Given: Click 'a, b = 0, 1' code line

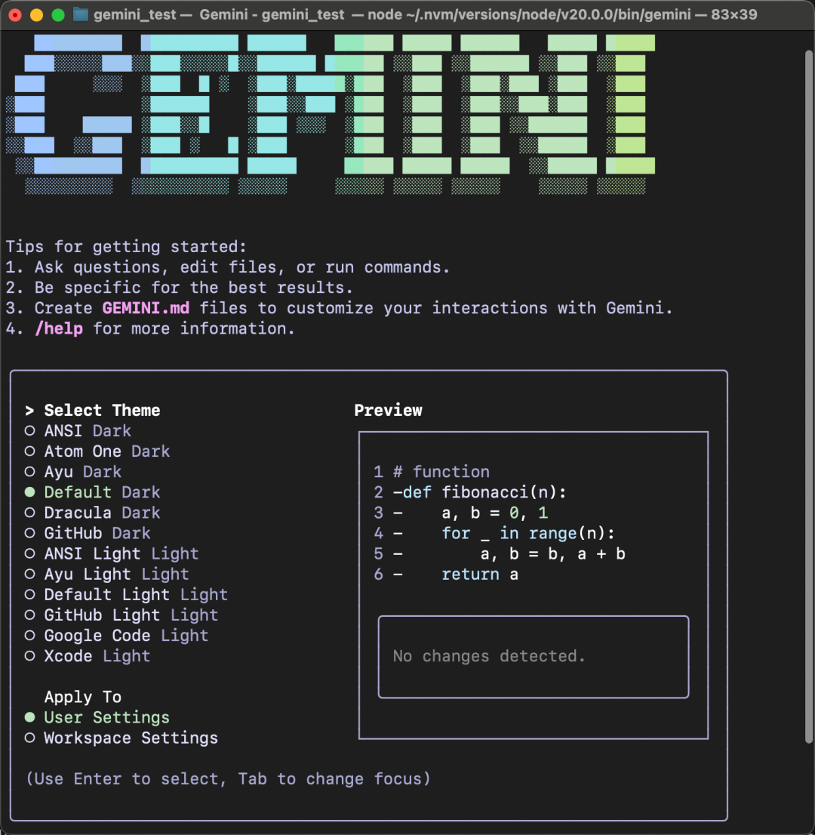Looking at the screenshot, I should tap(494, 513).
